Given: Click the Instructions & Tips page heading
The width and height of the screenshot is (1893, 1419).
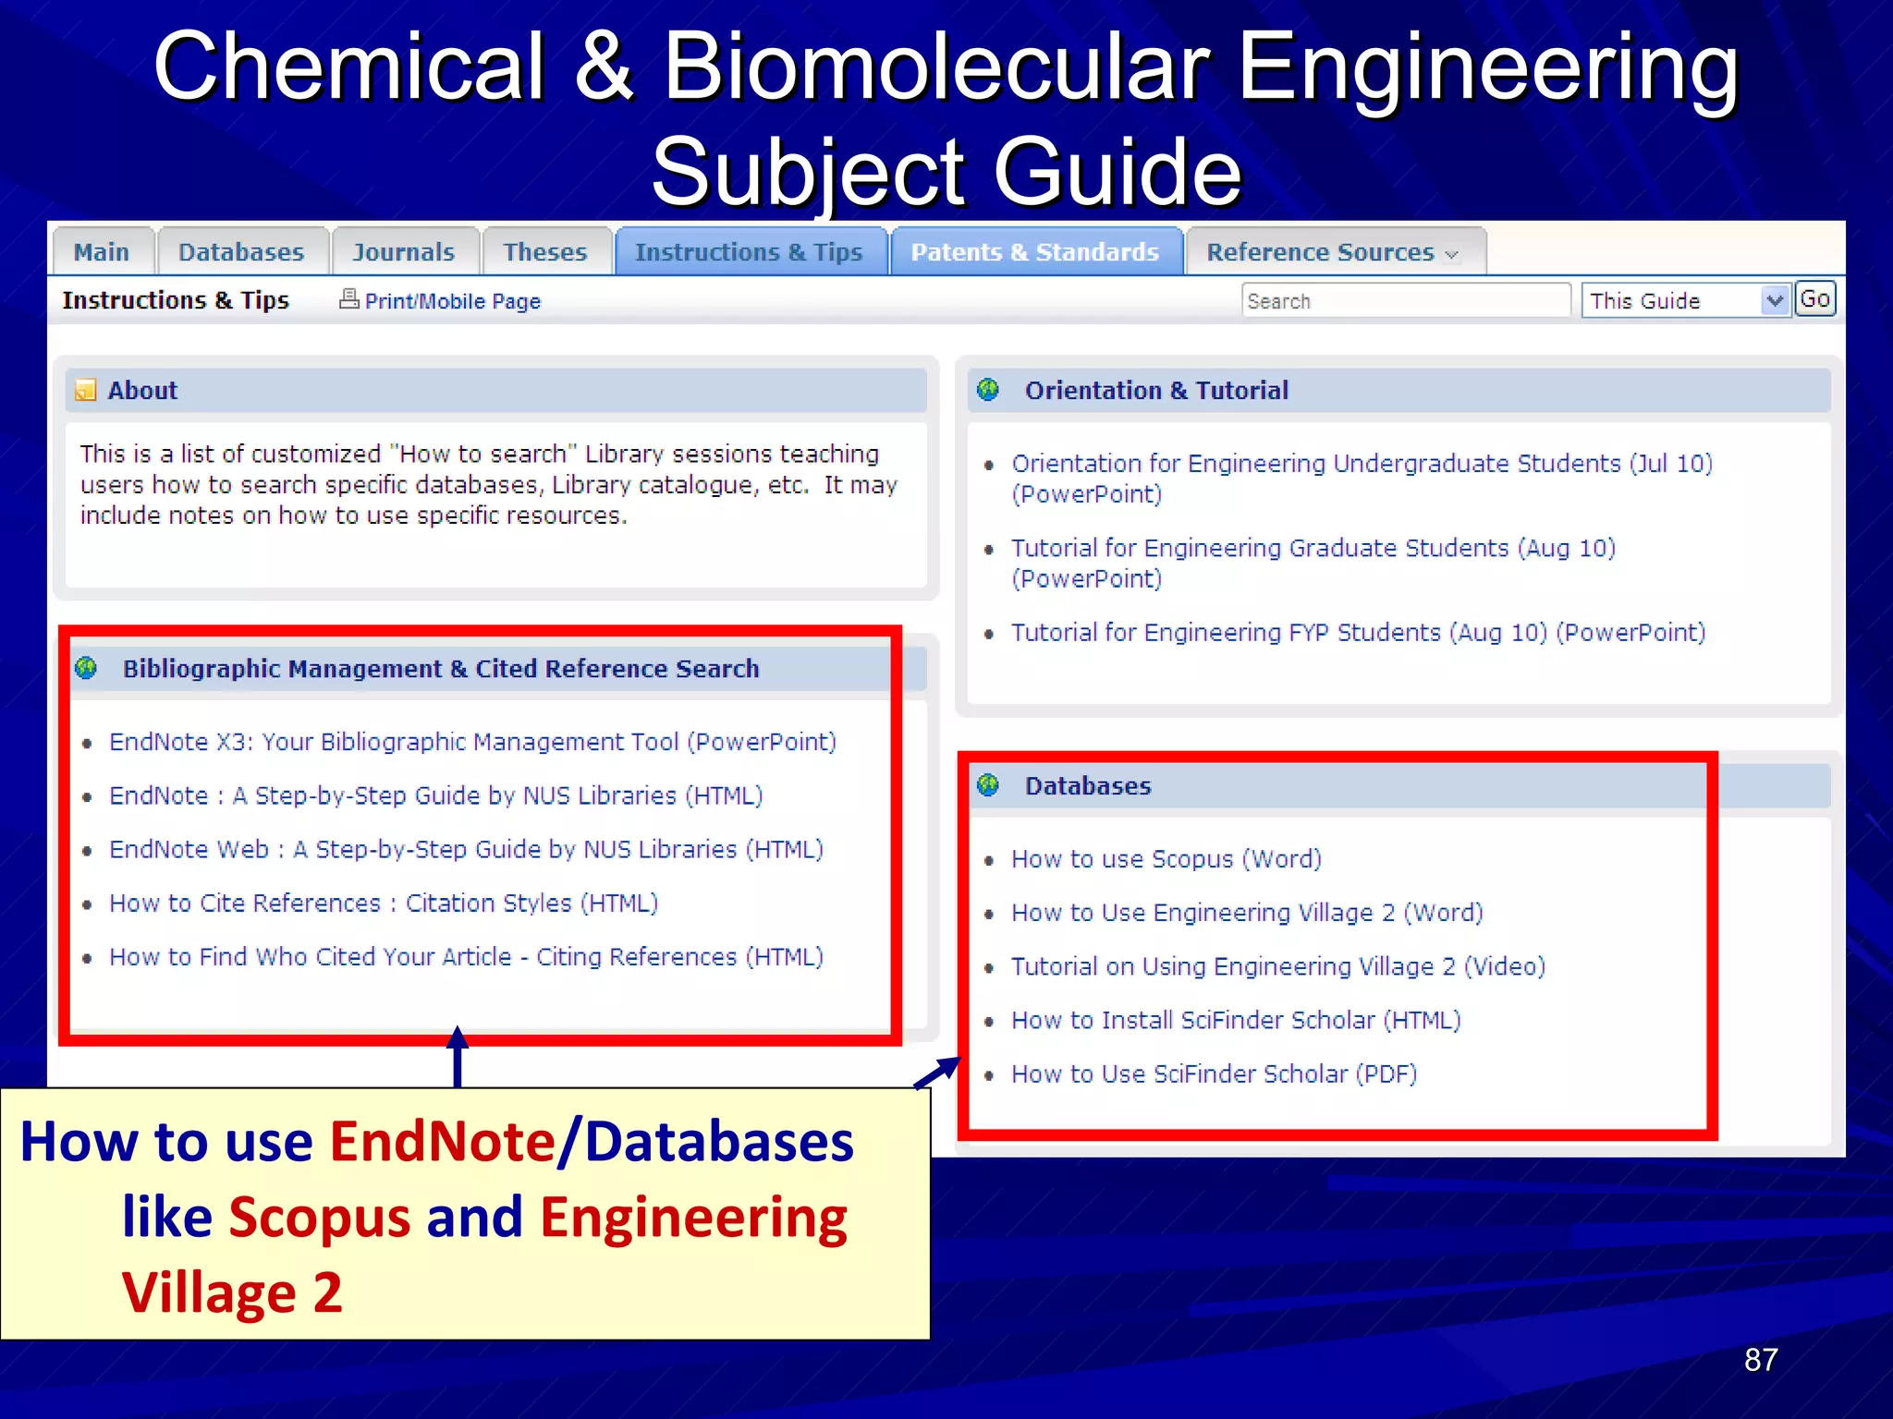Looking at the screenshot, I should point(176,300).
